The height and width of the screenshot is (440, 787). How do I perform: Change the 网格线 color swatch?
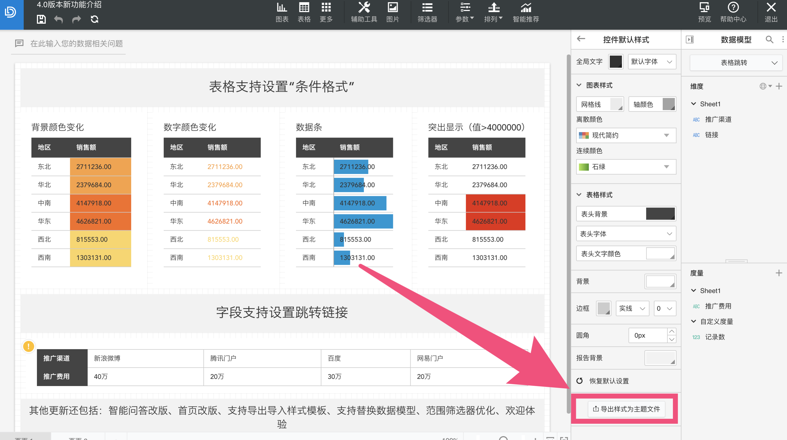coord(616,104)
